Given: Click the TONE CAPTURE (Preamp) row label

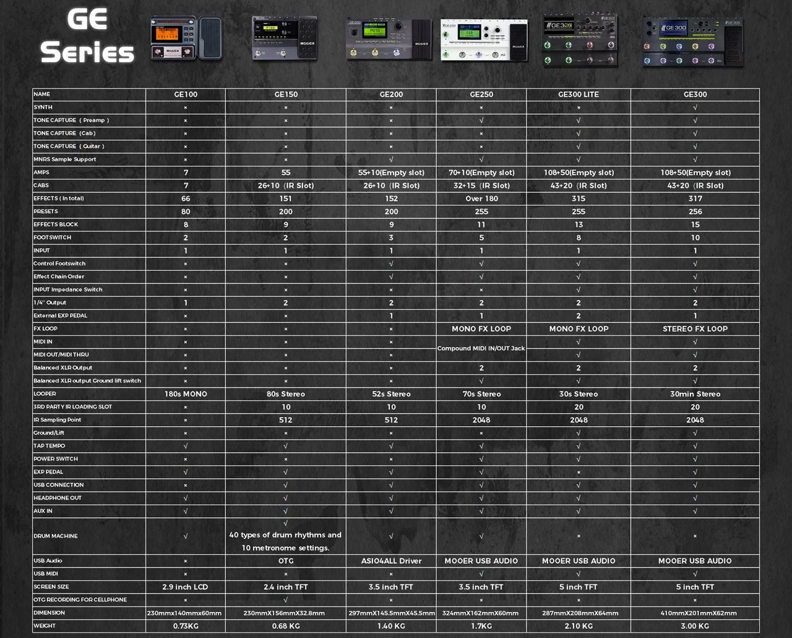Looking at the screenshot, I should coord(71,121).
